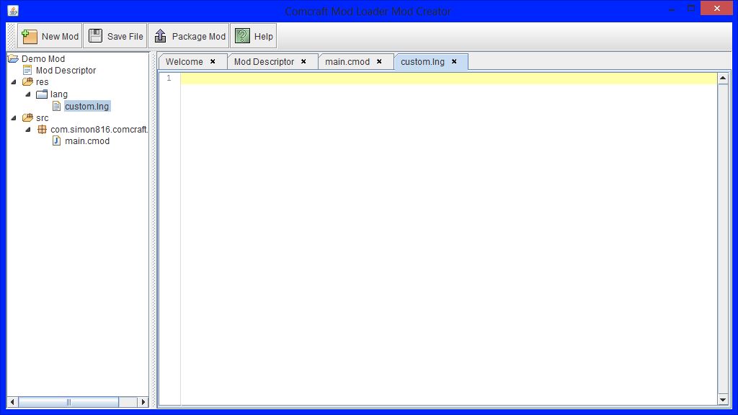Select the Save File floppy disk icon

[x=94, y=35]
